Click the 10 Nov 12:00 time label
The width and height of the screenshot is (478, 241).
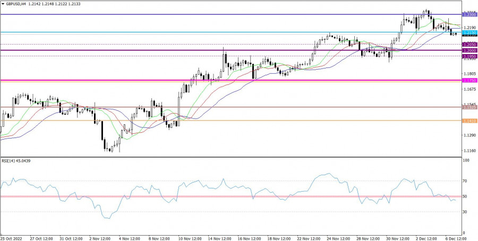tap(189, 237)
